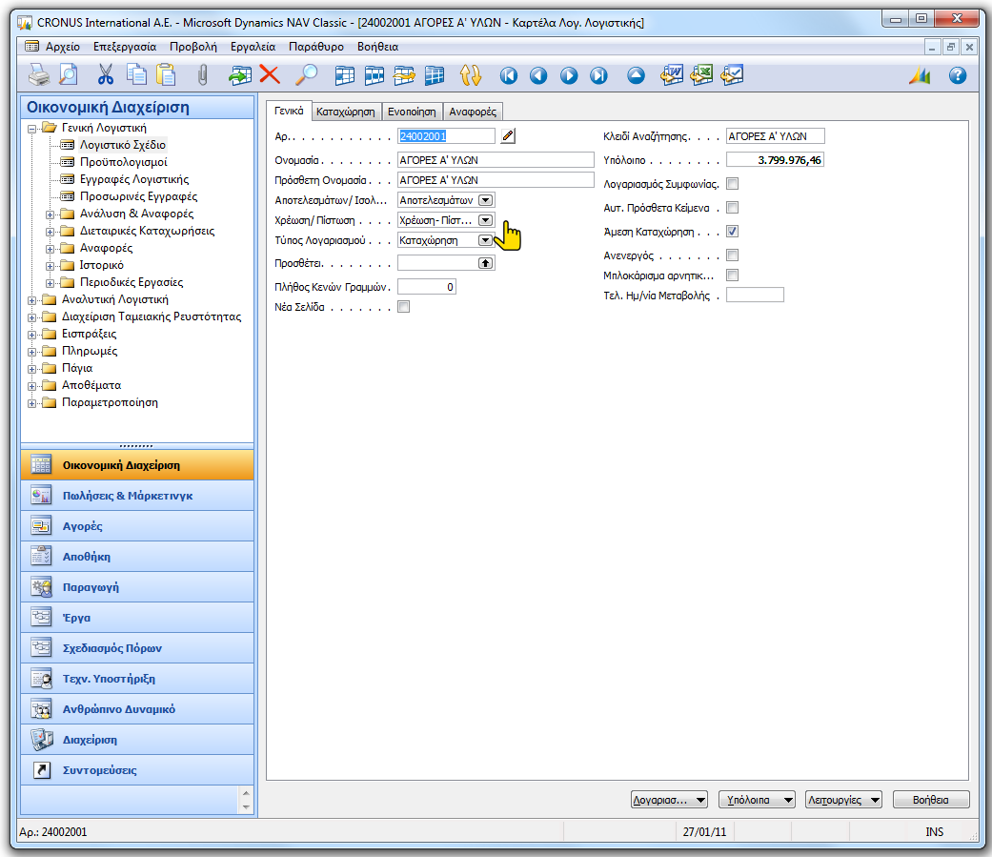992x857 pixels.
Task: Open Help with the blue question mark icon
Action: 957,76
